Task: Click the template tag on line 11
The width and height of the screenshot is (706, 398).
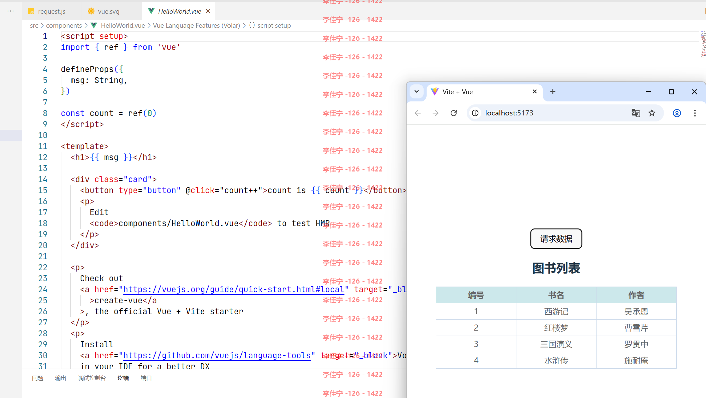Action: tap(84, 146)
